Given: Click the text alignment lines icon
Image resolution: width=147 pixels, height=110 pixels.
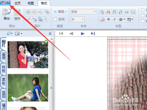Looking at the screenshot, I should click(x=121, y=19).
